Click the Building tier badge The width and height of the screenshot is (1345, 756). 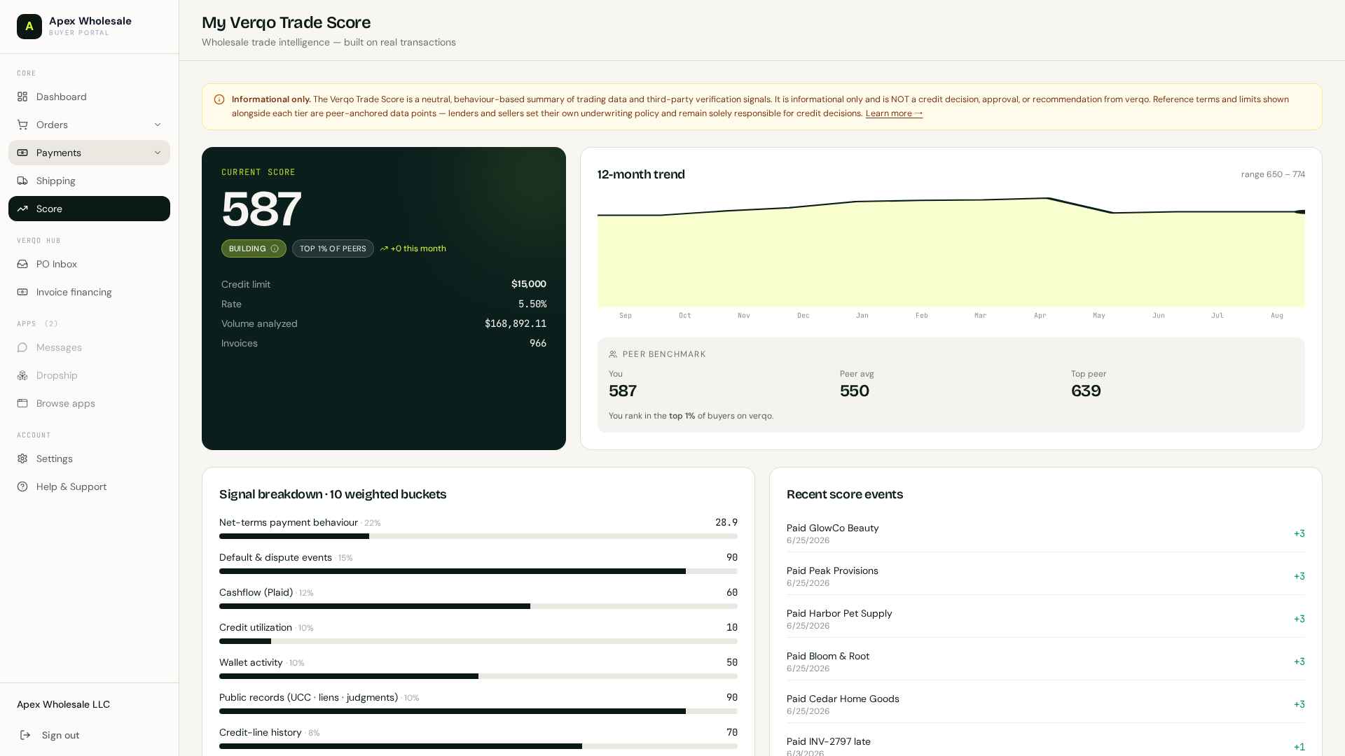254,248
